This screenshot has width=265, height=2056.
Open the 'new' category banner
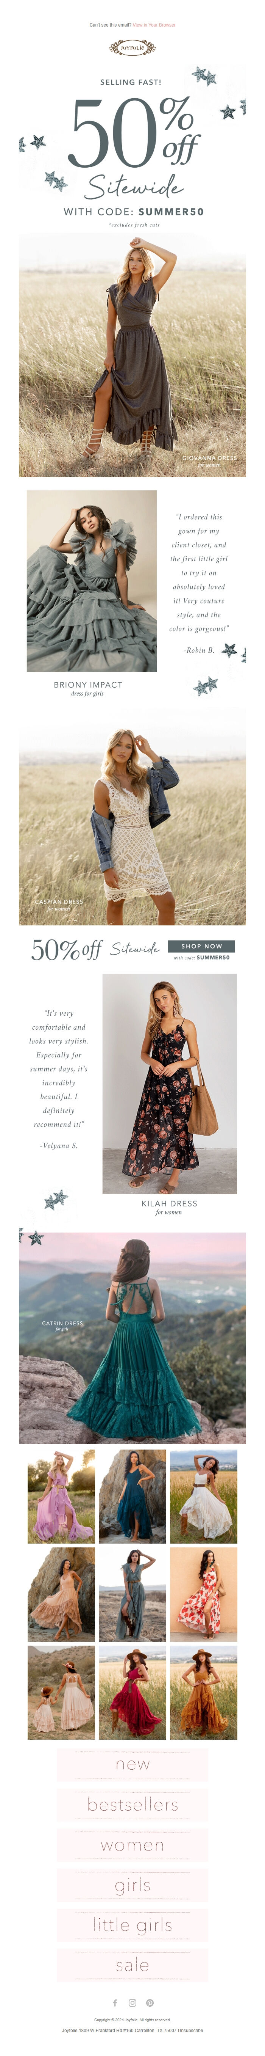click(x=132, y=1764)
